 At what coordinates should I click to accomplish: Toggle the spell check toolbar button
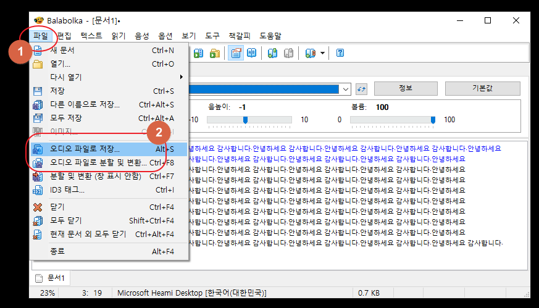[236, 53]
